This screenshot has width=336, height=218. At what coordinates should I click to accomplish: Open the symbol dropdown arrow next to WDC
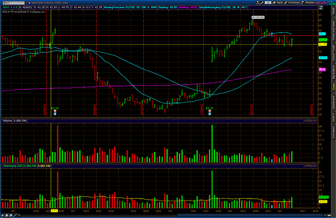pyautogui.click(x=26, y=3)
